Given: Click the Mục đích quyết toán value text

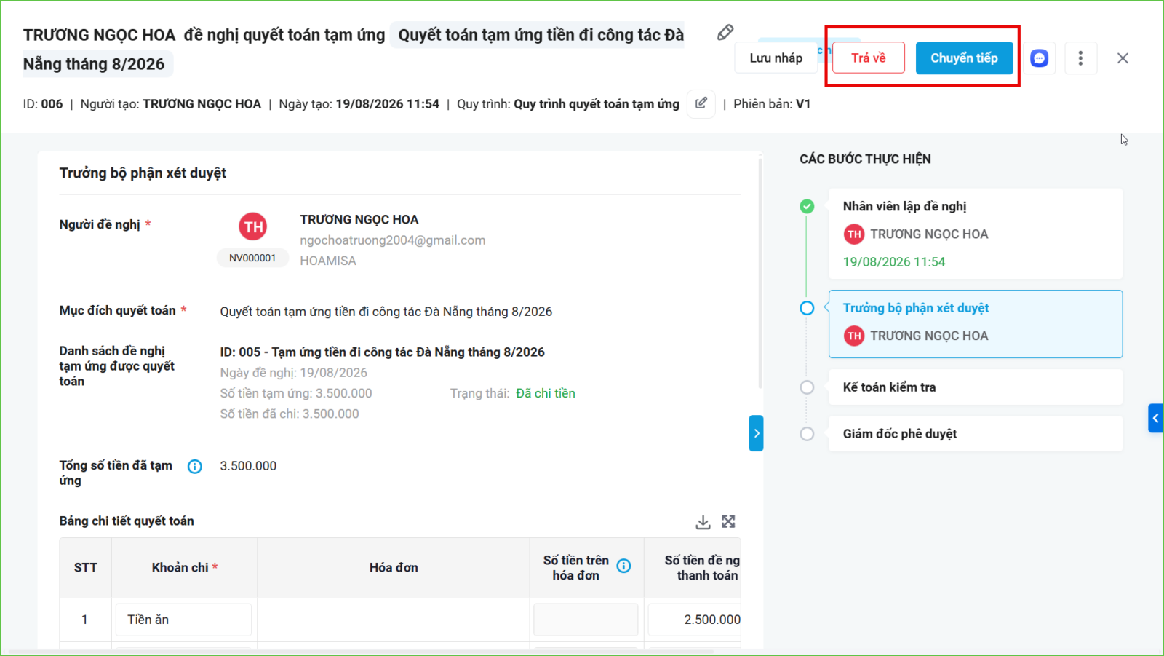Looking at the screenshot, I should click(x=386, y=312).
